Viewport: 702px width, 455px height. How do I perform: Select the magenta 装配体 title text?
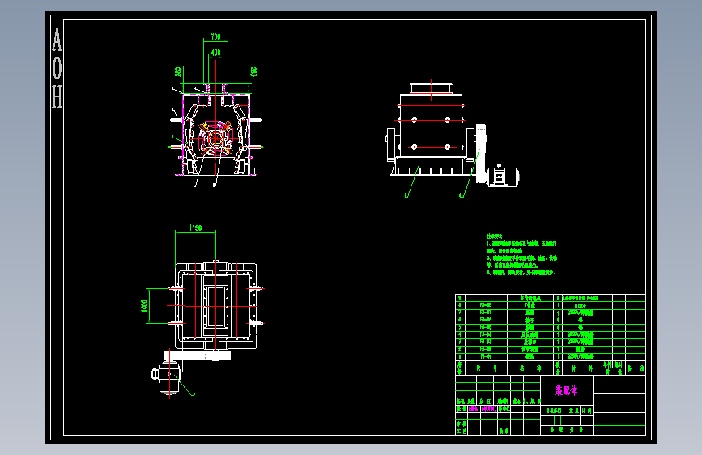566,390
